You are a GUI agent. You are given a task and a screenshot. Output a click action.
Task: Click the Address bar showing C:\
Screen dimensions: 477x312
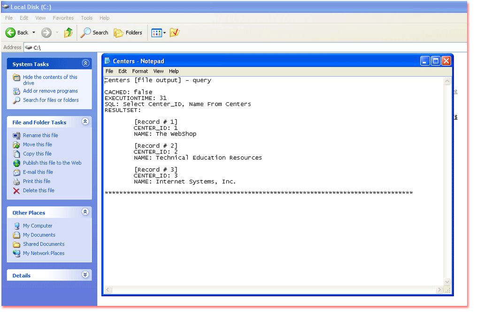pyautogui.click(x=245, y=47)
